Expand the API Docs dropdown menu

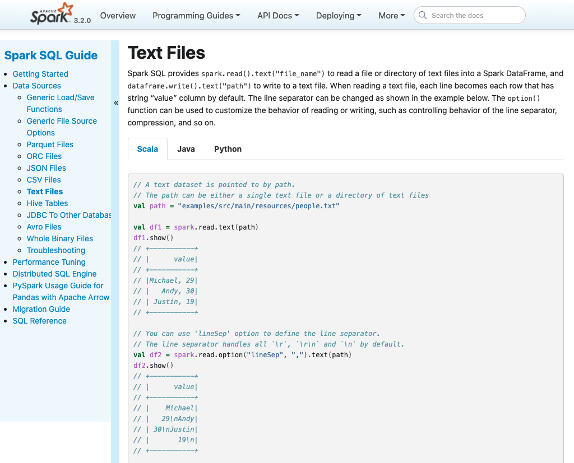278,16
